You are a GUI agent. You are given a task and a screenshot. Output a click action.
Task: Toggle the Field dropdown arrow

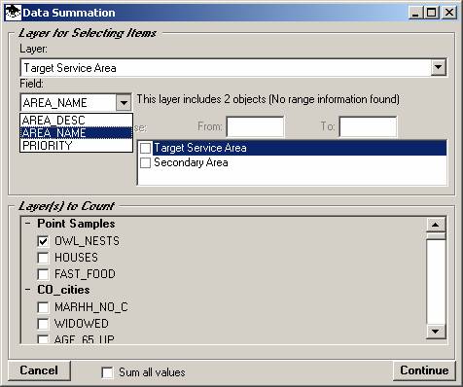click(124, 103)
